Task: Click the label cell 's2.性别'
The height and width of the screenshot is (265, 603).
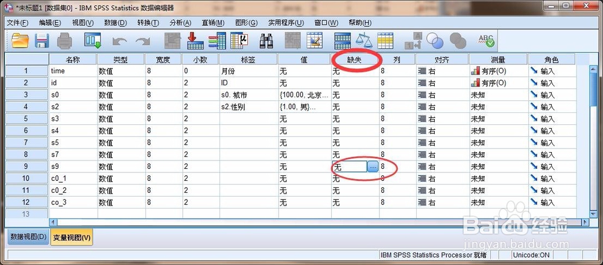Action: coord(248,107)
